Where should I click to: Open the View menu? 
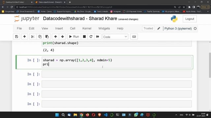point(45,29)
